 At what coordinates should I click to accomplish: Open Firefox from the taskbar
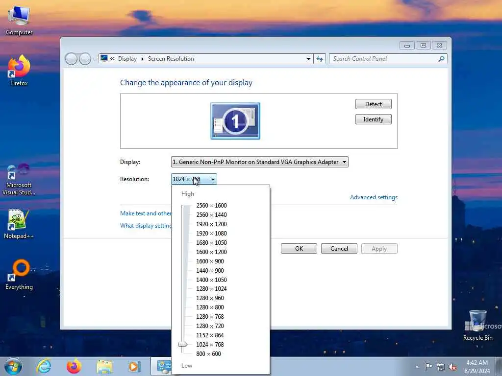coord(74,366)
